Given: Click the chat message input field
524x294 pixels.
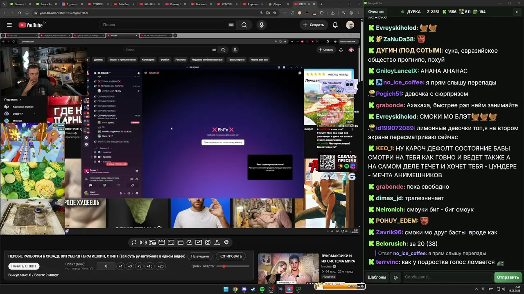Looking at the screenshot, I should (447, 277).
